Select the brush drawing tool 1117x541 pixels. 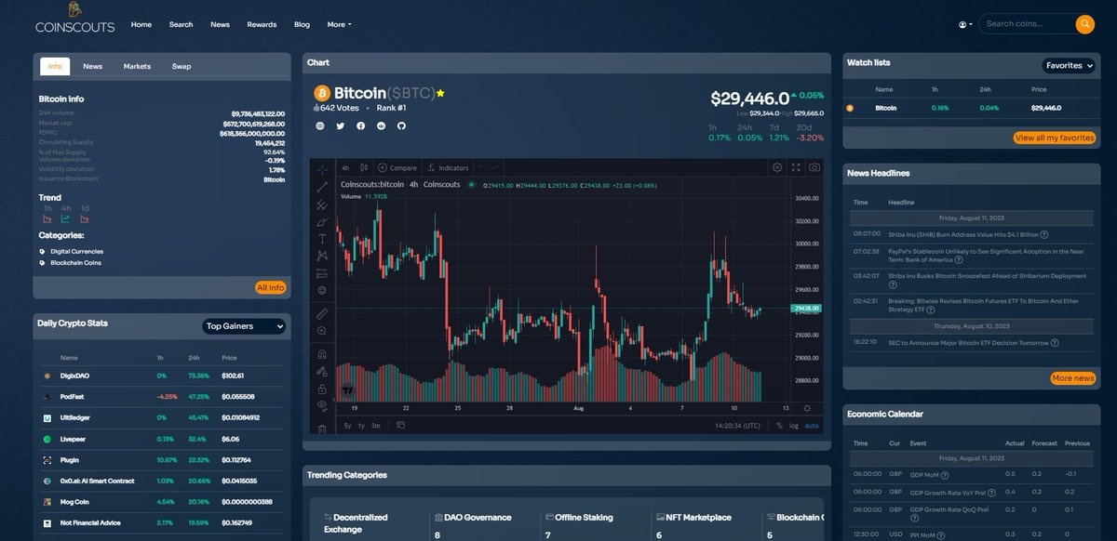322,221
